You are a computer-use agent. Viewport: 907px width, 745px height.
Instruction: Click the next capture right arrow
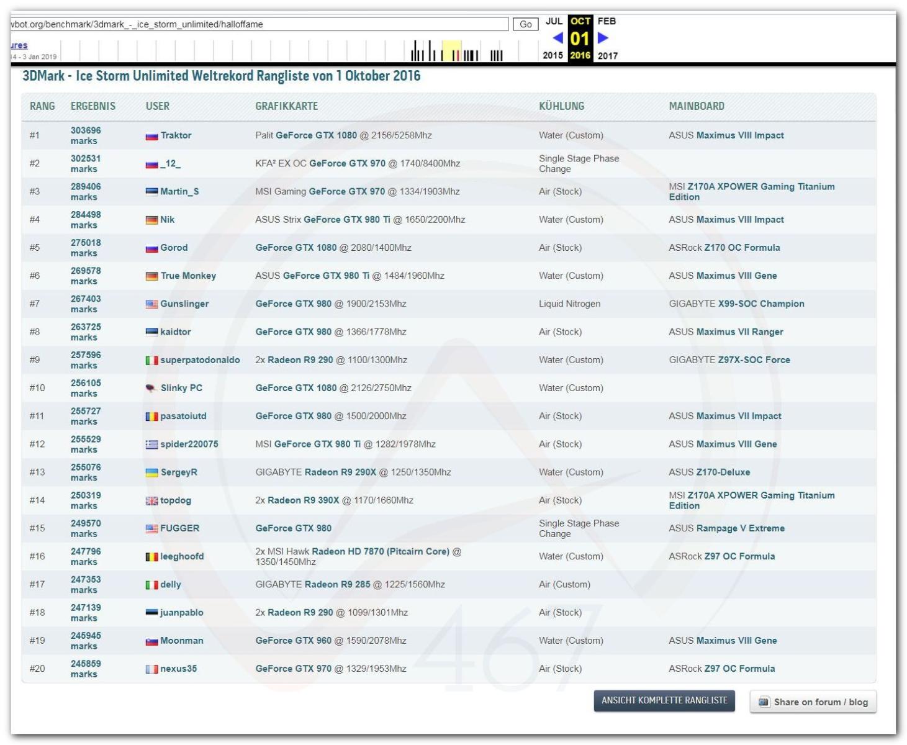[x=603, y=38]
